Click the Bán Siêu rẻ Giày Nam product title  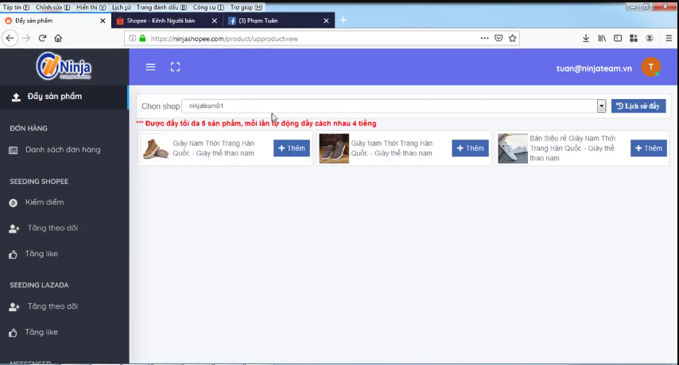tap(572, 148)
